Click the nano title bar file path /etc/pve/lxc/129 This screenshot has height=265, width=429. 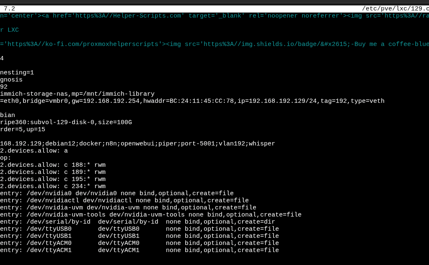[395, 9]
